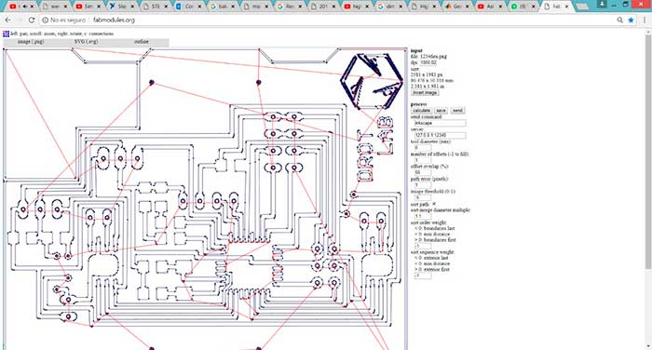
Task: Click the sort merge diameter multiple field
Action: click(422, 216)
